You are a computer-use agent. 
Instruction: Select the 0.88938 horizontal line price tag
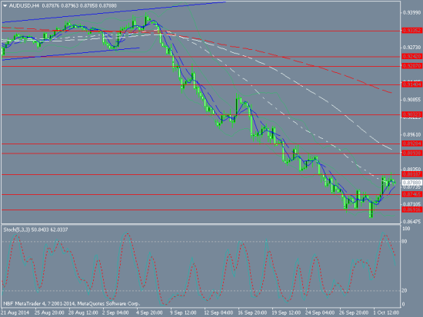[411, 153]
